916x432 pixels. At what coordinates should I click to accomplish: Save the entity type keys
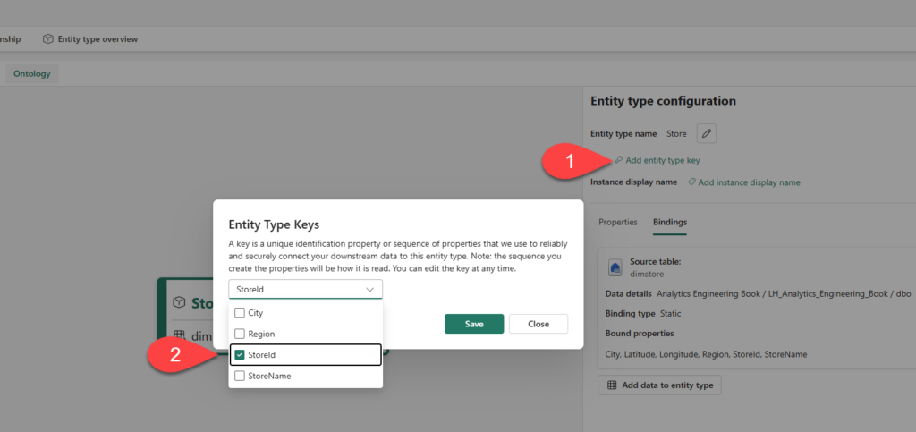pyautogui.click(x=474, y=324)
